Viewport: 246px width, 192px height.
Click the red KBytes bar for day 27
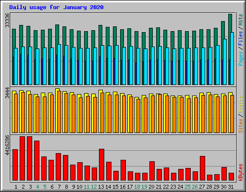(202, 168)
